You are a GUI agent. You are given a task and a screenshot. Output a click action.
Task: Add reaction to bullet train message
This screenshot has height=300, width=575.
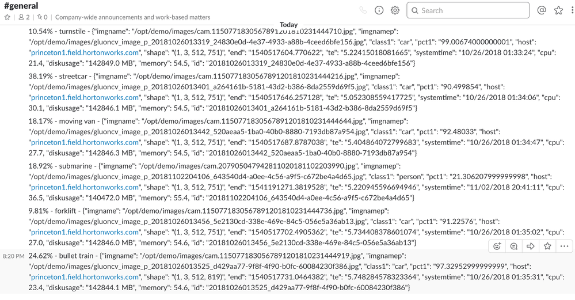click(497, 246)
